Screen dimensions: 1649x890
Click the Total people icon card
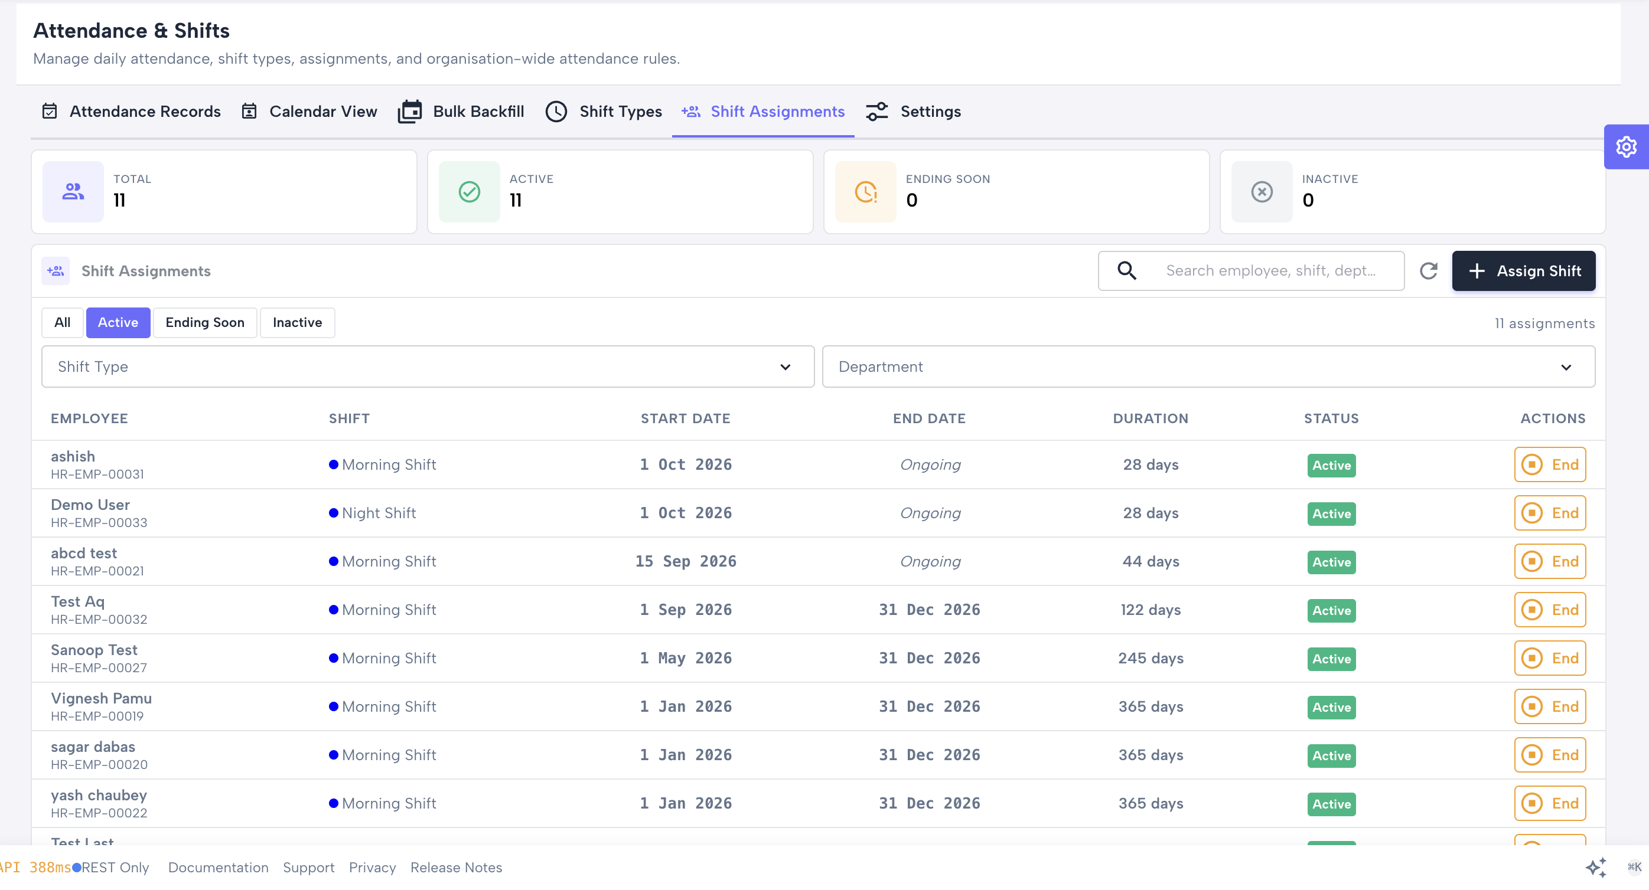pyautogui.click(x=73, y=191)
